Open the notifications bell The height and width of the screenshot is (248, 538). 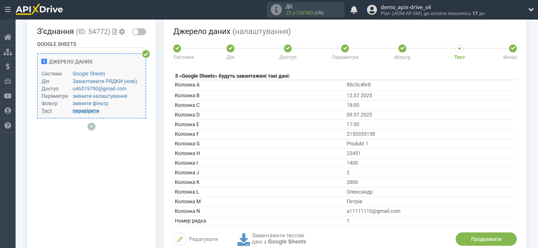click(x=354, y=10)
